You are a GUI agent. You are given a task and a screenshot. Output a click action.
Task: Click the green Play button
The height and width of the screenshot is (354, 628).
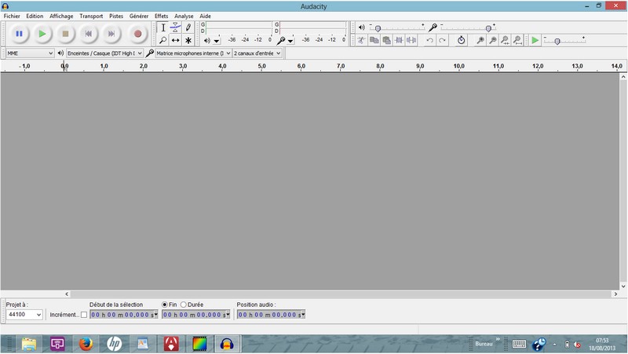point(42,34)
